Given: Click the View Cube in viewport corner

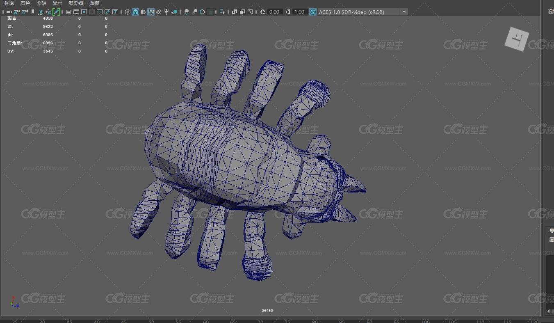Looking at the screenshot, I should click(517, 39).
